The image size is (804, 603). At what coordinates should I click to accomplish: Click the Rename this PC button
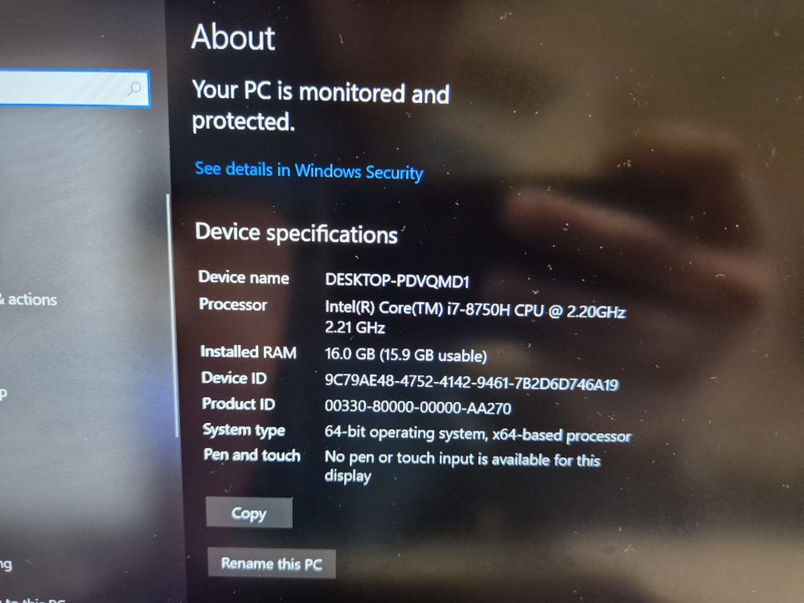pyautogui.click(x=271, y=564)
